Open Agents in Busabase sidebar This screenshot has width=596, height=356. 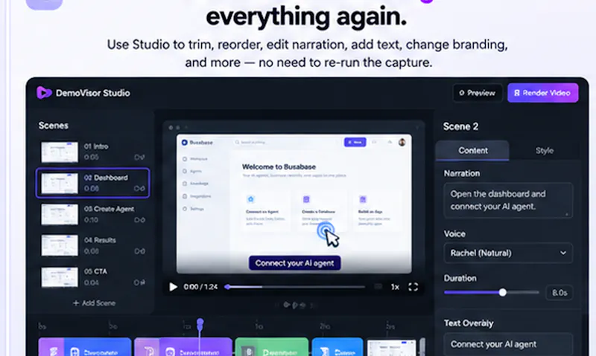[x=192, y=172]
